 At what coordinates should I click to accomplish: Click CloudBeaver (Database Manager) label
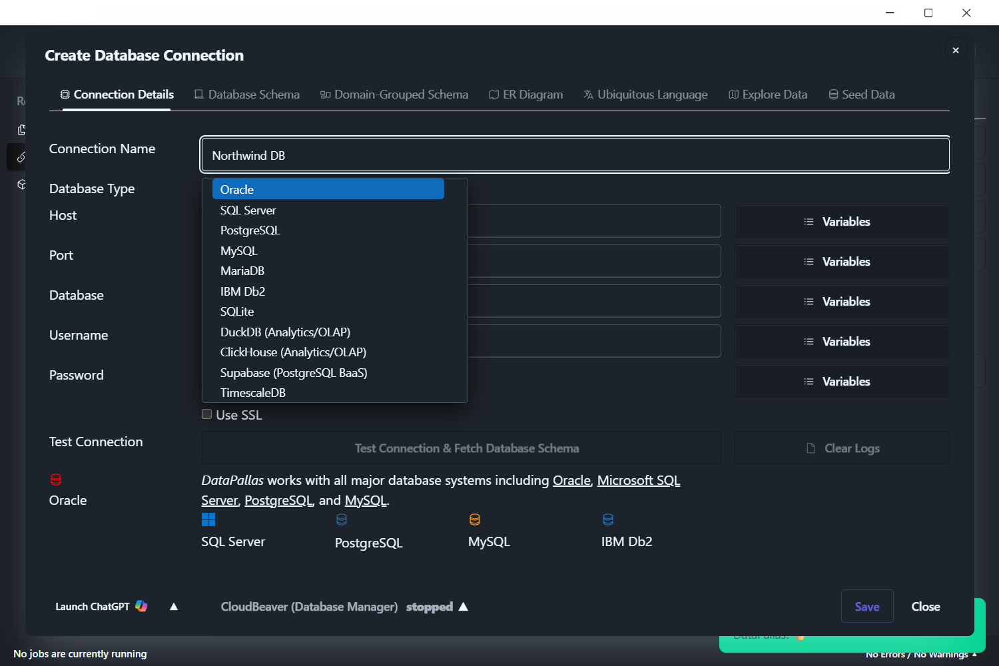tap(309, 607)
